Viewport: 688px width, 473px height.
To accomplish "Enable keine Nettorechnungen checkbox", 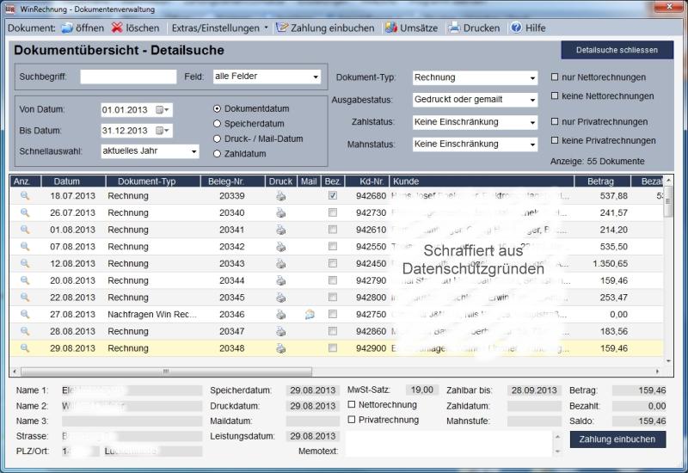I will 555,95.
